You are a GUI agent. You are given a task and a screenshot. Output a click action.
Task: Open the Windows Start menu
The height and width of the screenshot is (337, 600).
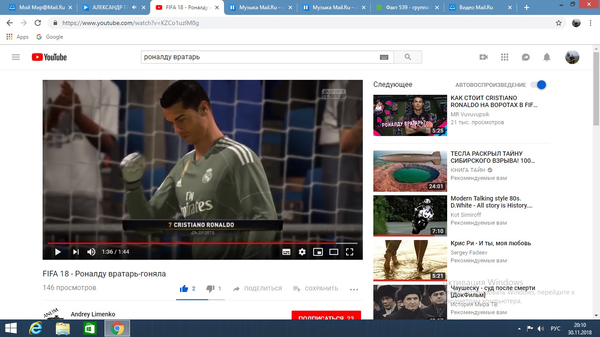[10, 328]
